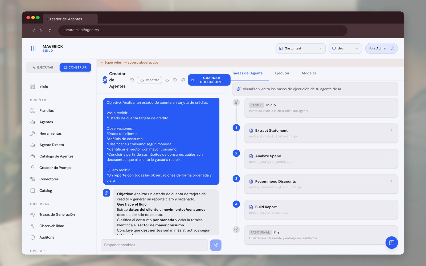Select the Tareas del Agente tab
Screen dimensions: 426x266
(247, 73)
